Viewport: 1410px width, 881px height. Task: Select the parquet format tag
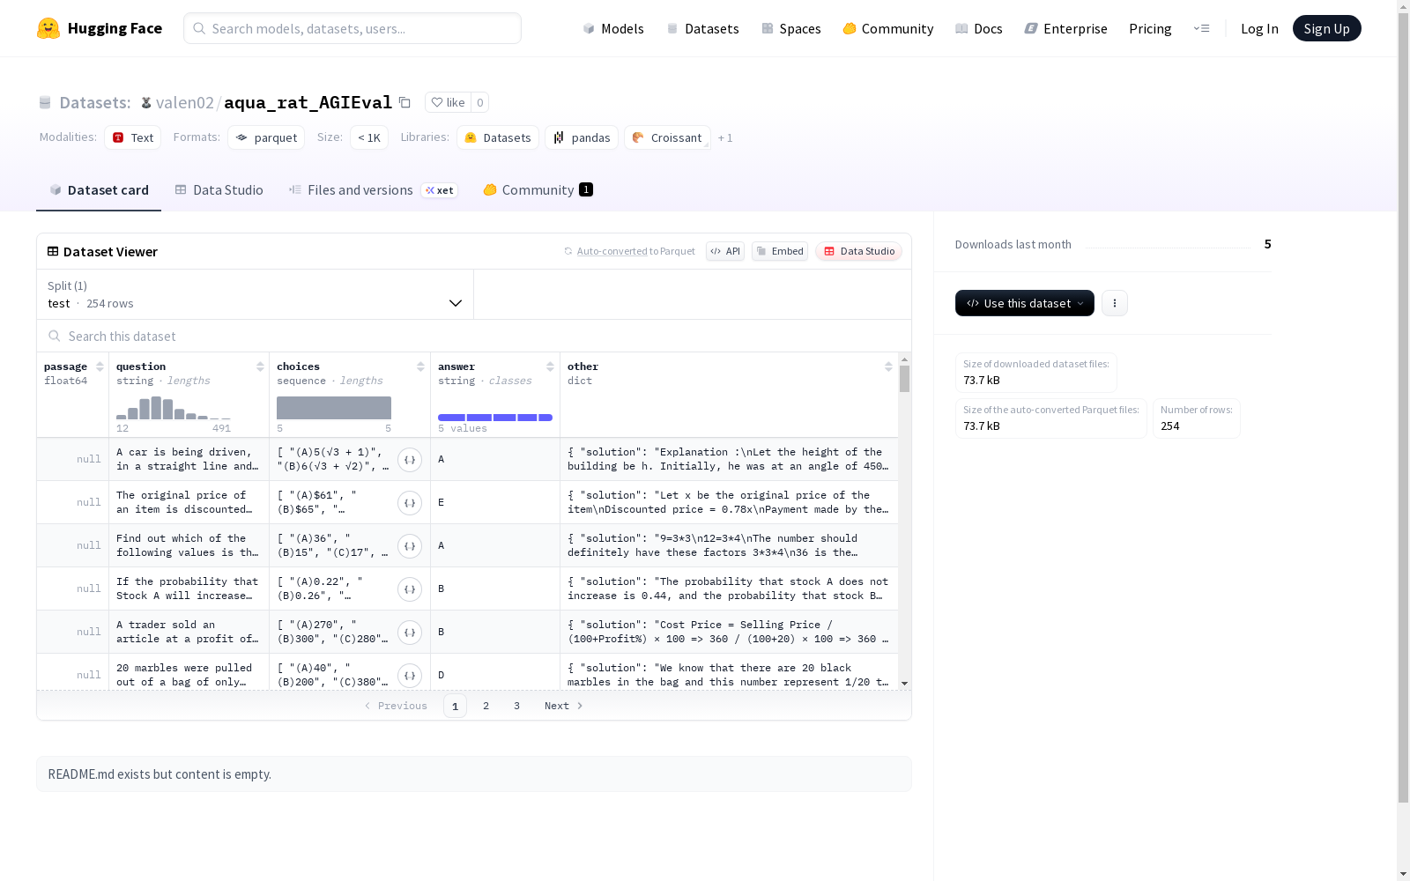pyautogui.click(x=266, y=137)
